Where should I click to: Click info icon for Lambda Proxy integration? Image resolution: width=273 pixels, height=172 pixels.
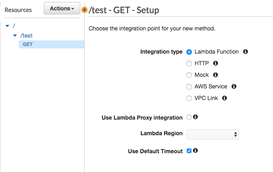196,117
